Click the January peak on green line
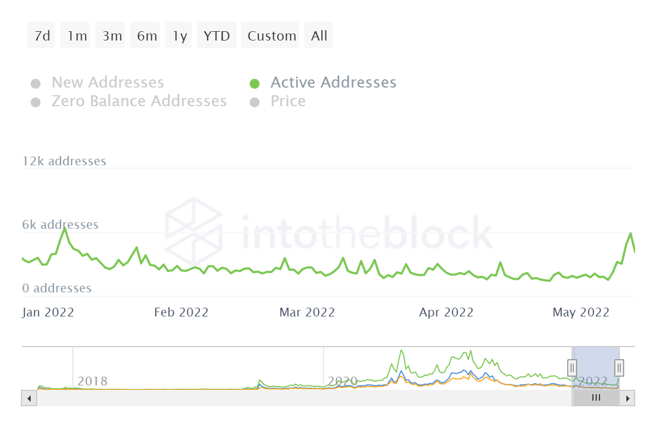Screen dimensions: 657x438 coord(65,228)
